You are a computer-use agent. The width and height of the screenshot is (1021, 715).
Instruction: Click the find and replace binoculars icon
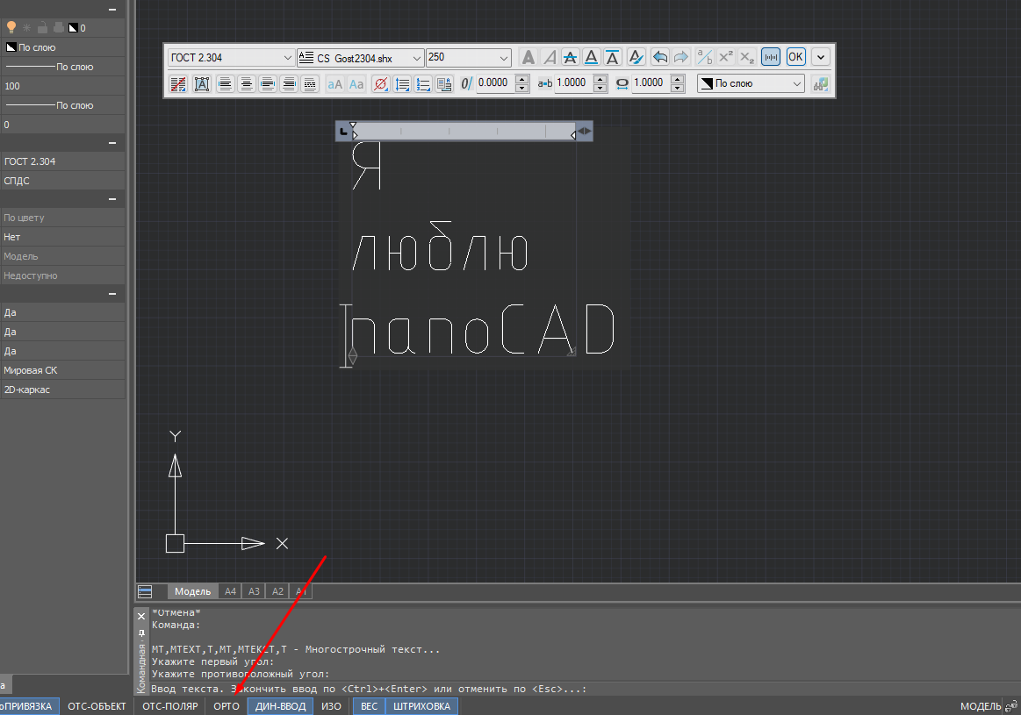click(821, 84)
